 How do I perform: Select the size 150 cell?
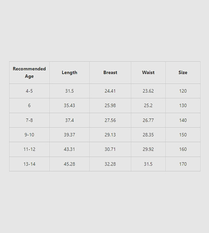tap(183, 135)
